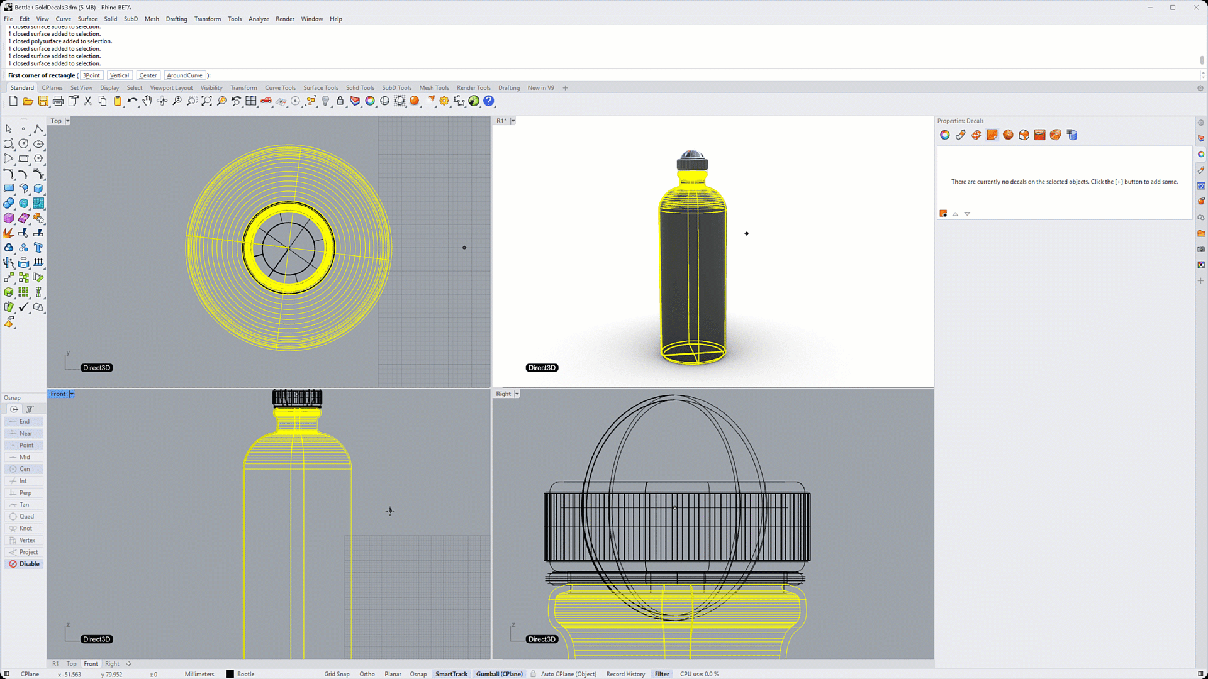Open the Top viewport dropdown arrow

tap(67, 121)
